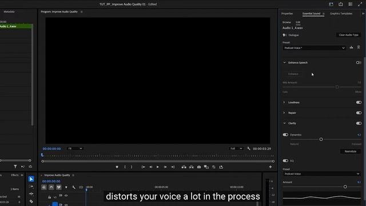Screen dimensions: 366x206
Task: Go to In point in Program monitor
Action: click(144, 167)
